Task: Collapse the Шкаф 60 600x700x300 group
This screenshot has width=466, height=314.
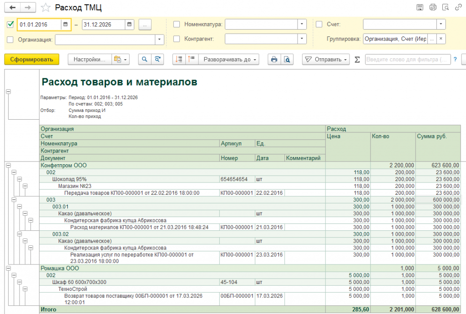Action: click(x=20, y=282)
